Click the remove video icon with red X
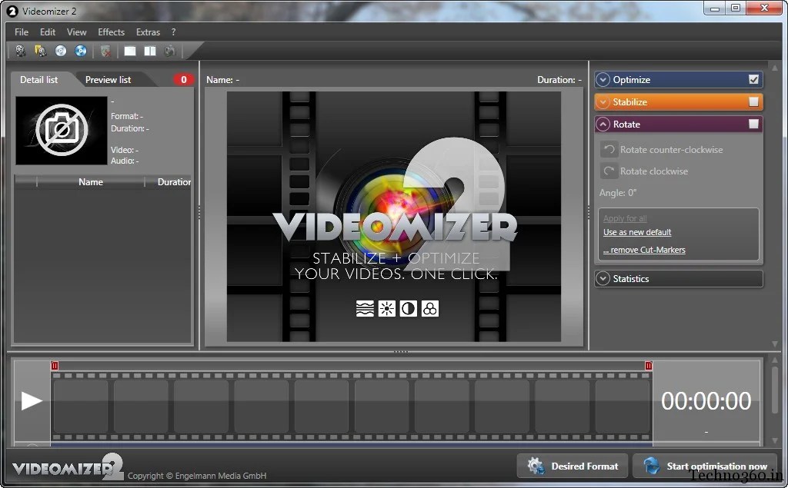The height and width of the screenshot is (488, 788). click(105, 51)
